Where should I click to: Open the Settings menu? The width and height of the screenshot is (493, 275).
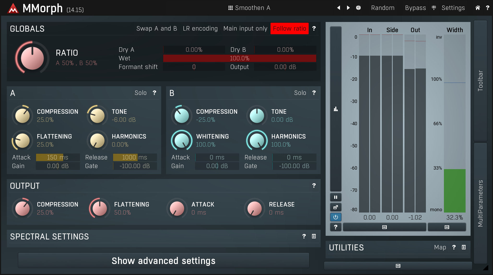(453, 8)
